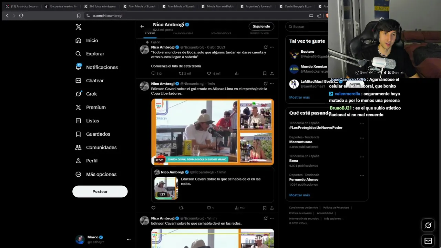The image size is (441, 248).
Task: Open Notificaciones in the sidebar
Action: tap(96, 67)
